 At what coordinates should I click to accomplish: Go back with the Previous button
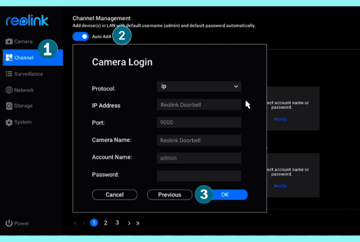(x=170, y=195)
